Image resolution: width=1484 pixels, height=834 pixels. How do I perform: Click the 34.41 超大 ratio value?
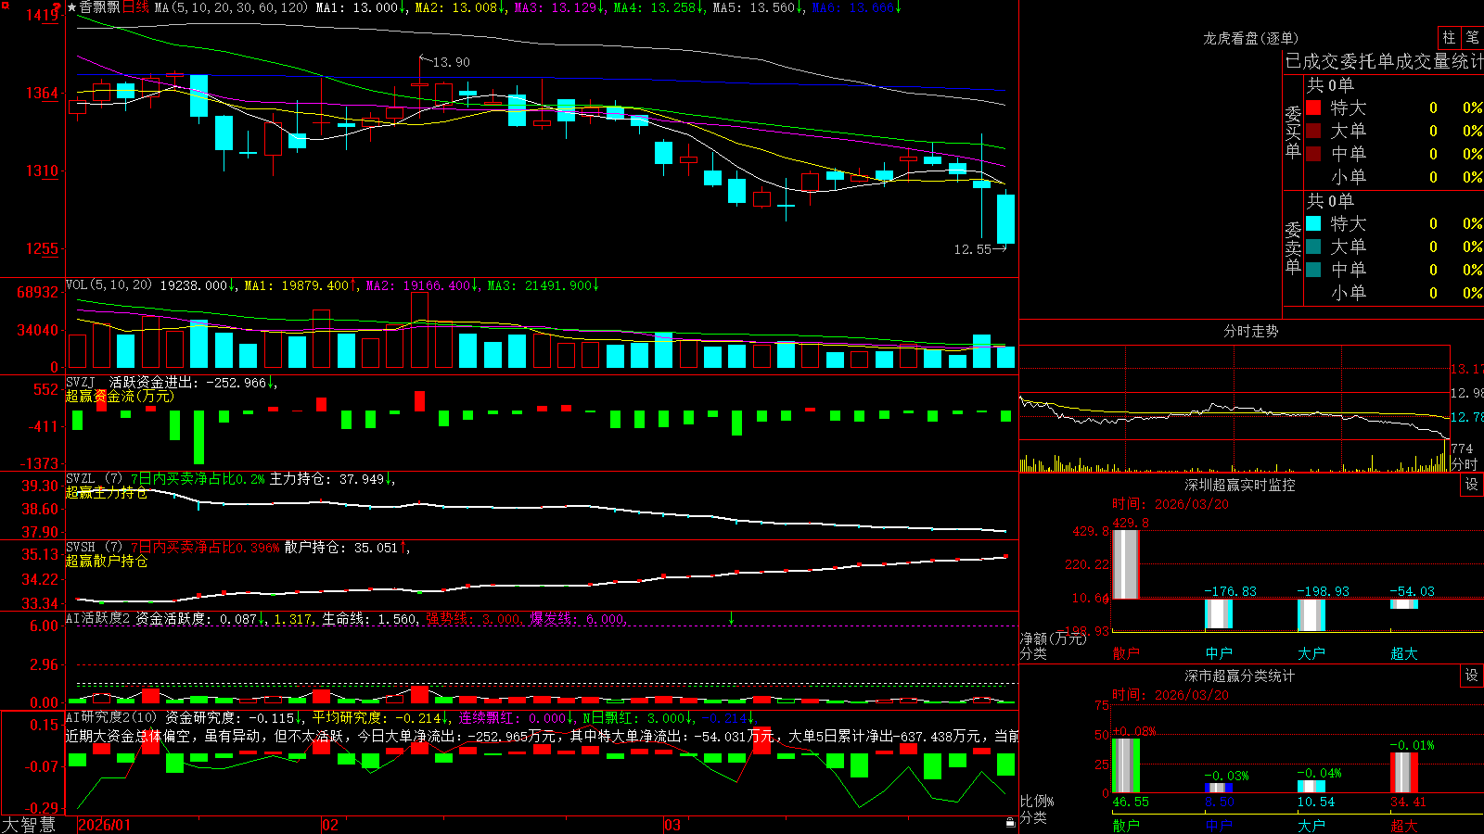[1409, 802]
